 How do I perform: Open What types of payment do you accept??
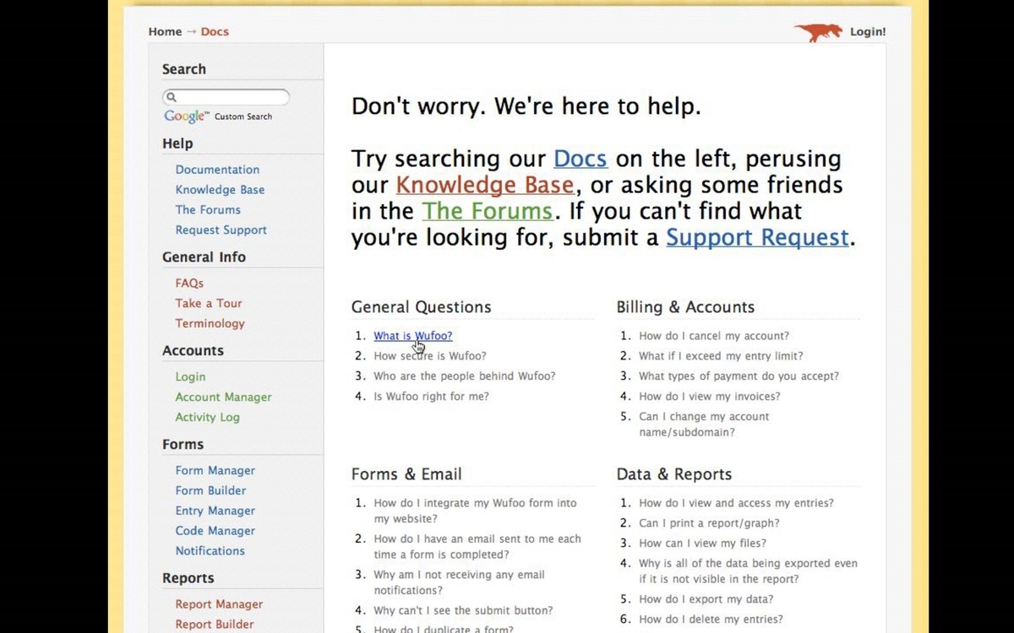coord(739,376)
